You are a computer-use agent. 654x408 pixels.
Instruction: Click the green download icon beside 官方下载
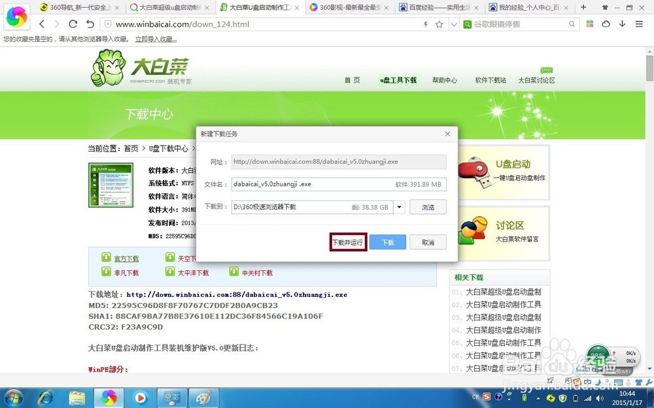tap(107, 257)
